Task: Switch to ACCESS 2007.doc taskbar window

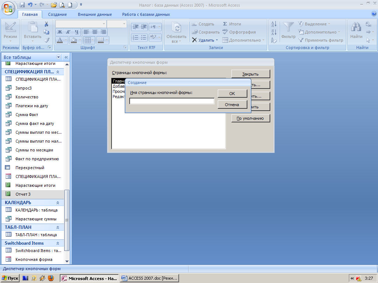Action: (150, 278)
